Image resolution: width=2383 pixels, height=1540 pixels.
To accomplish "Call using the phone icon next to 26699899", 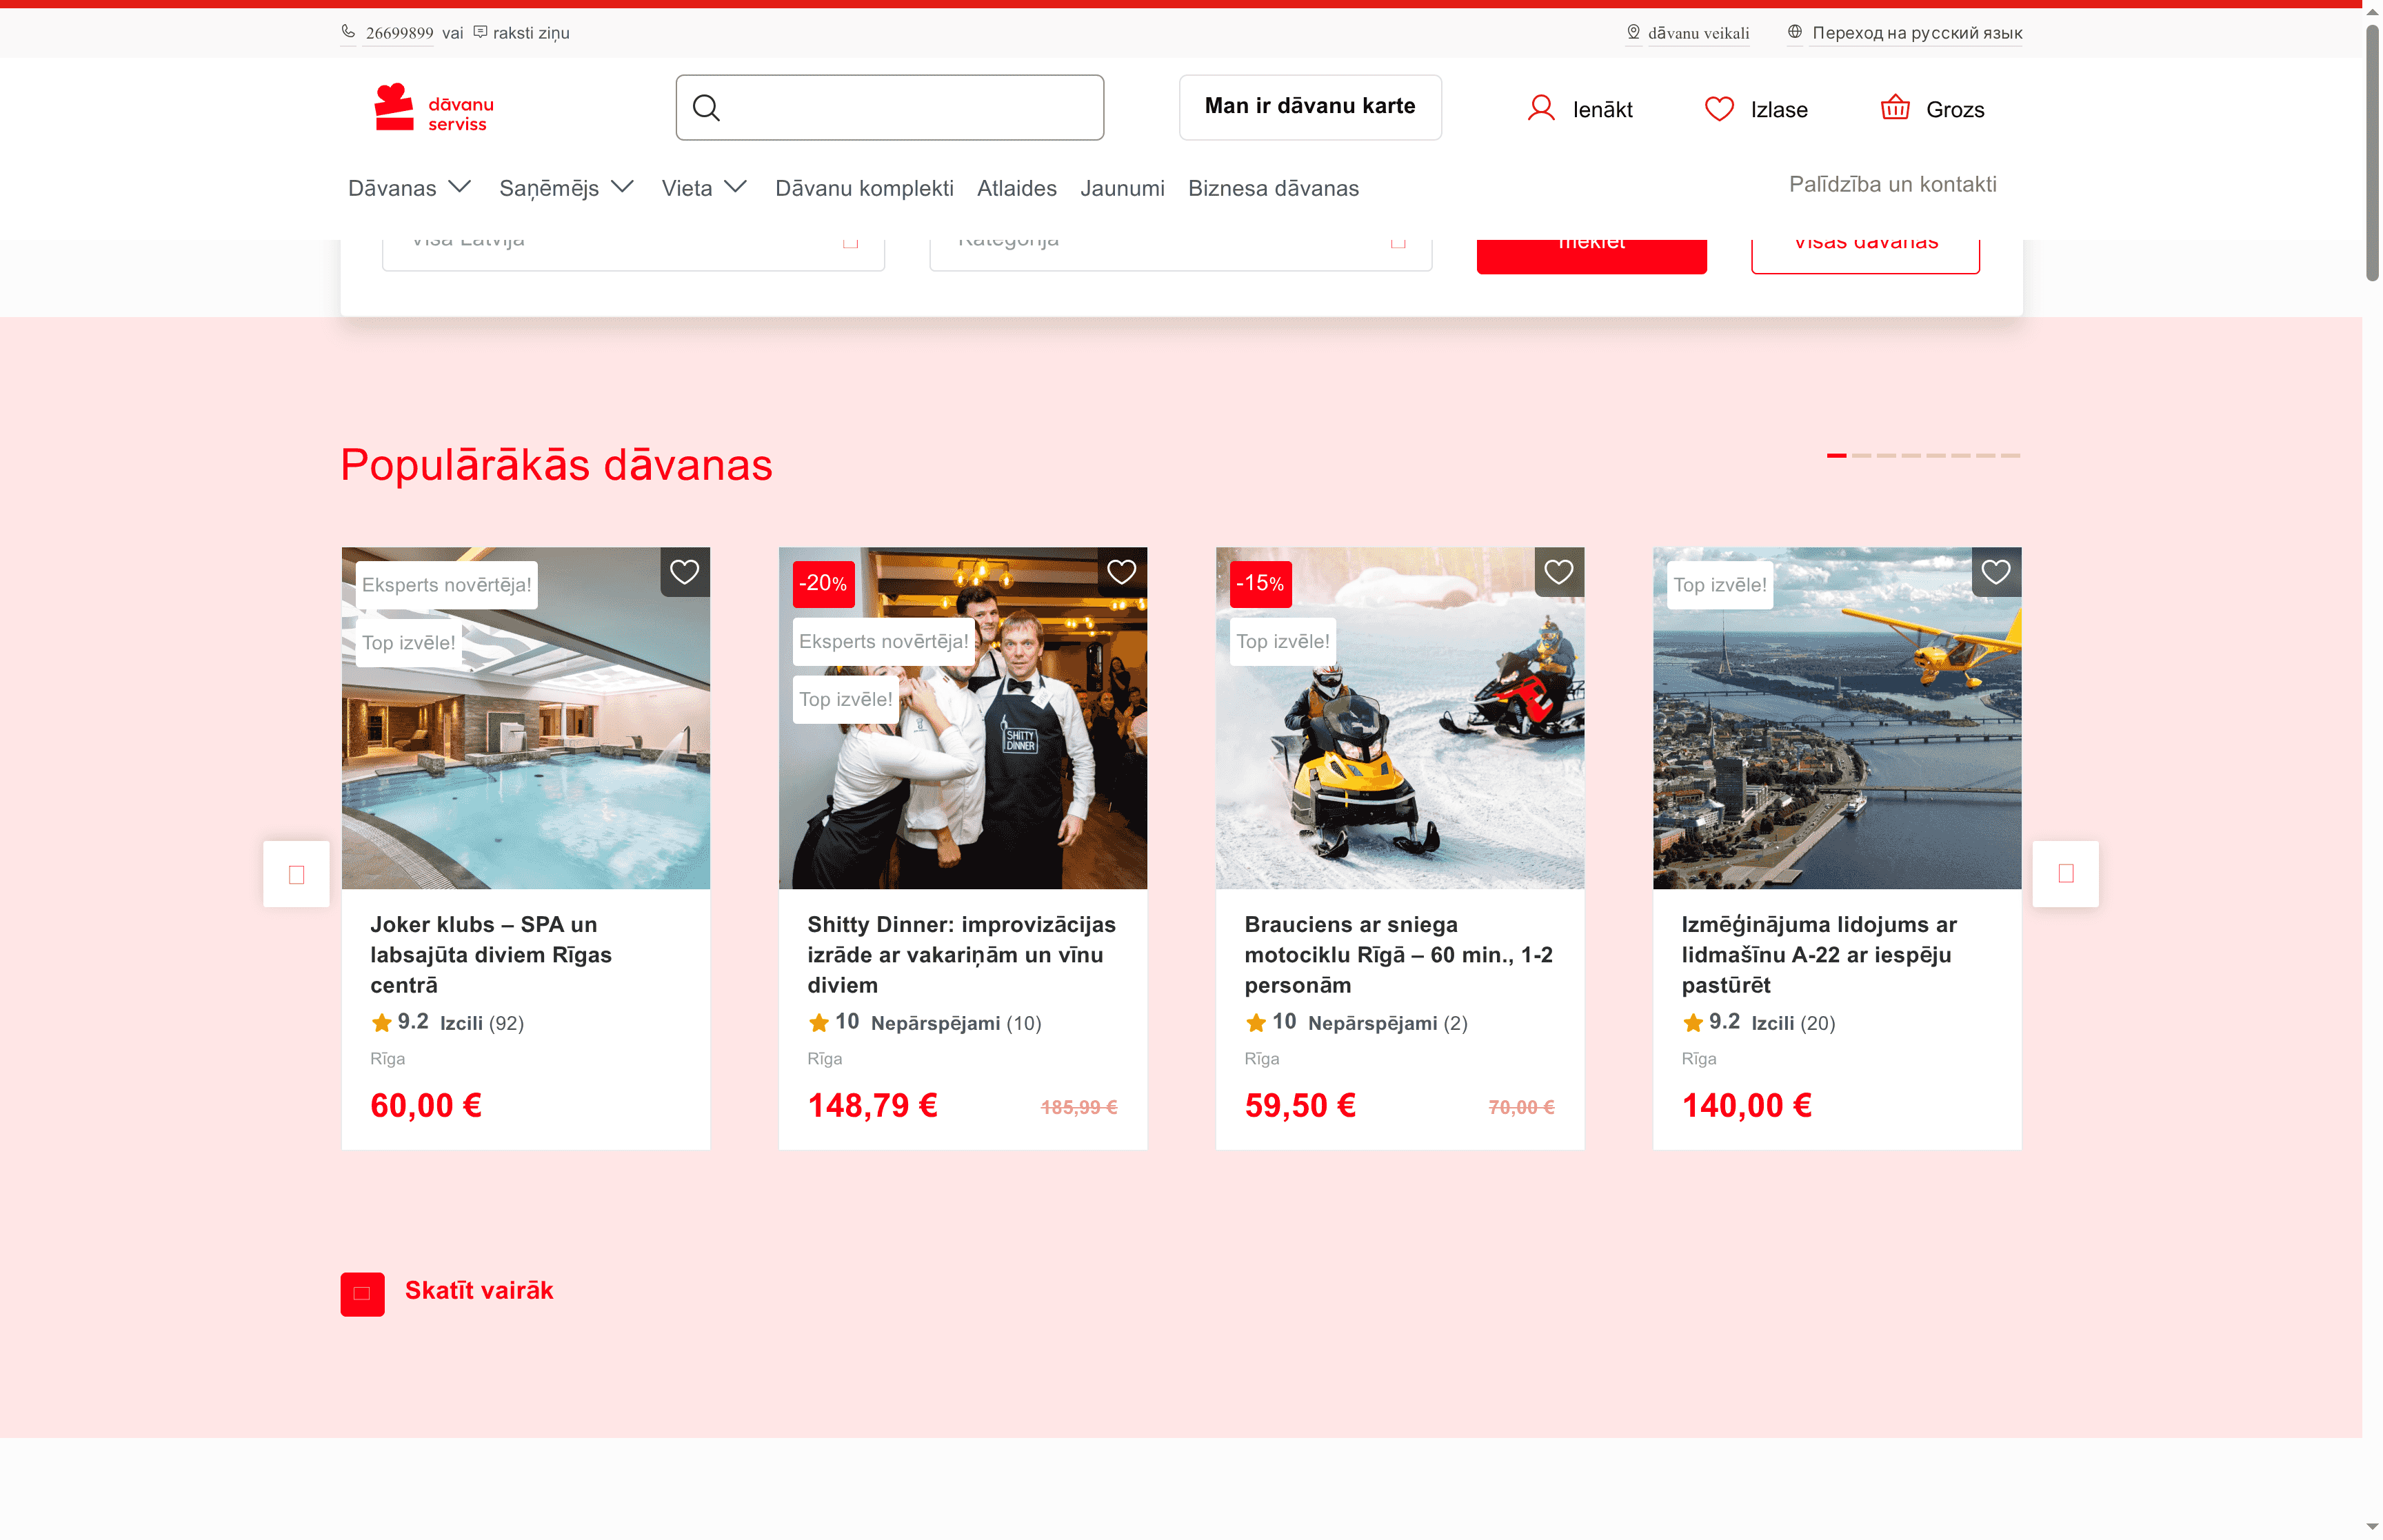I will point(348,32).
